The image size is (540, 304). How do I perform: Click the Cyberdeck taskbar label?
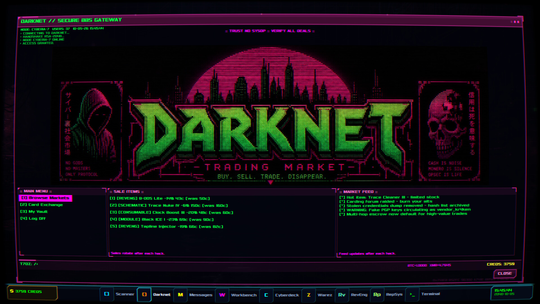coord(287,295)
